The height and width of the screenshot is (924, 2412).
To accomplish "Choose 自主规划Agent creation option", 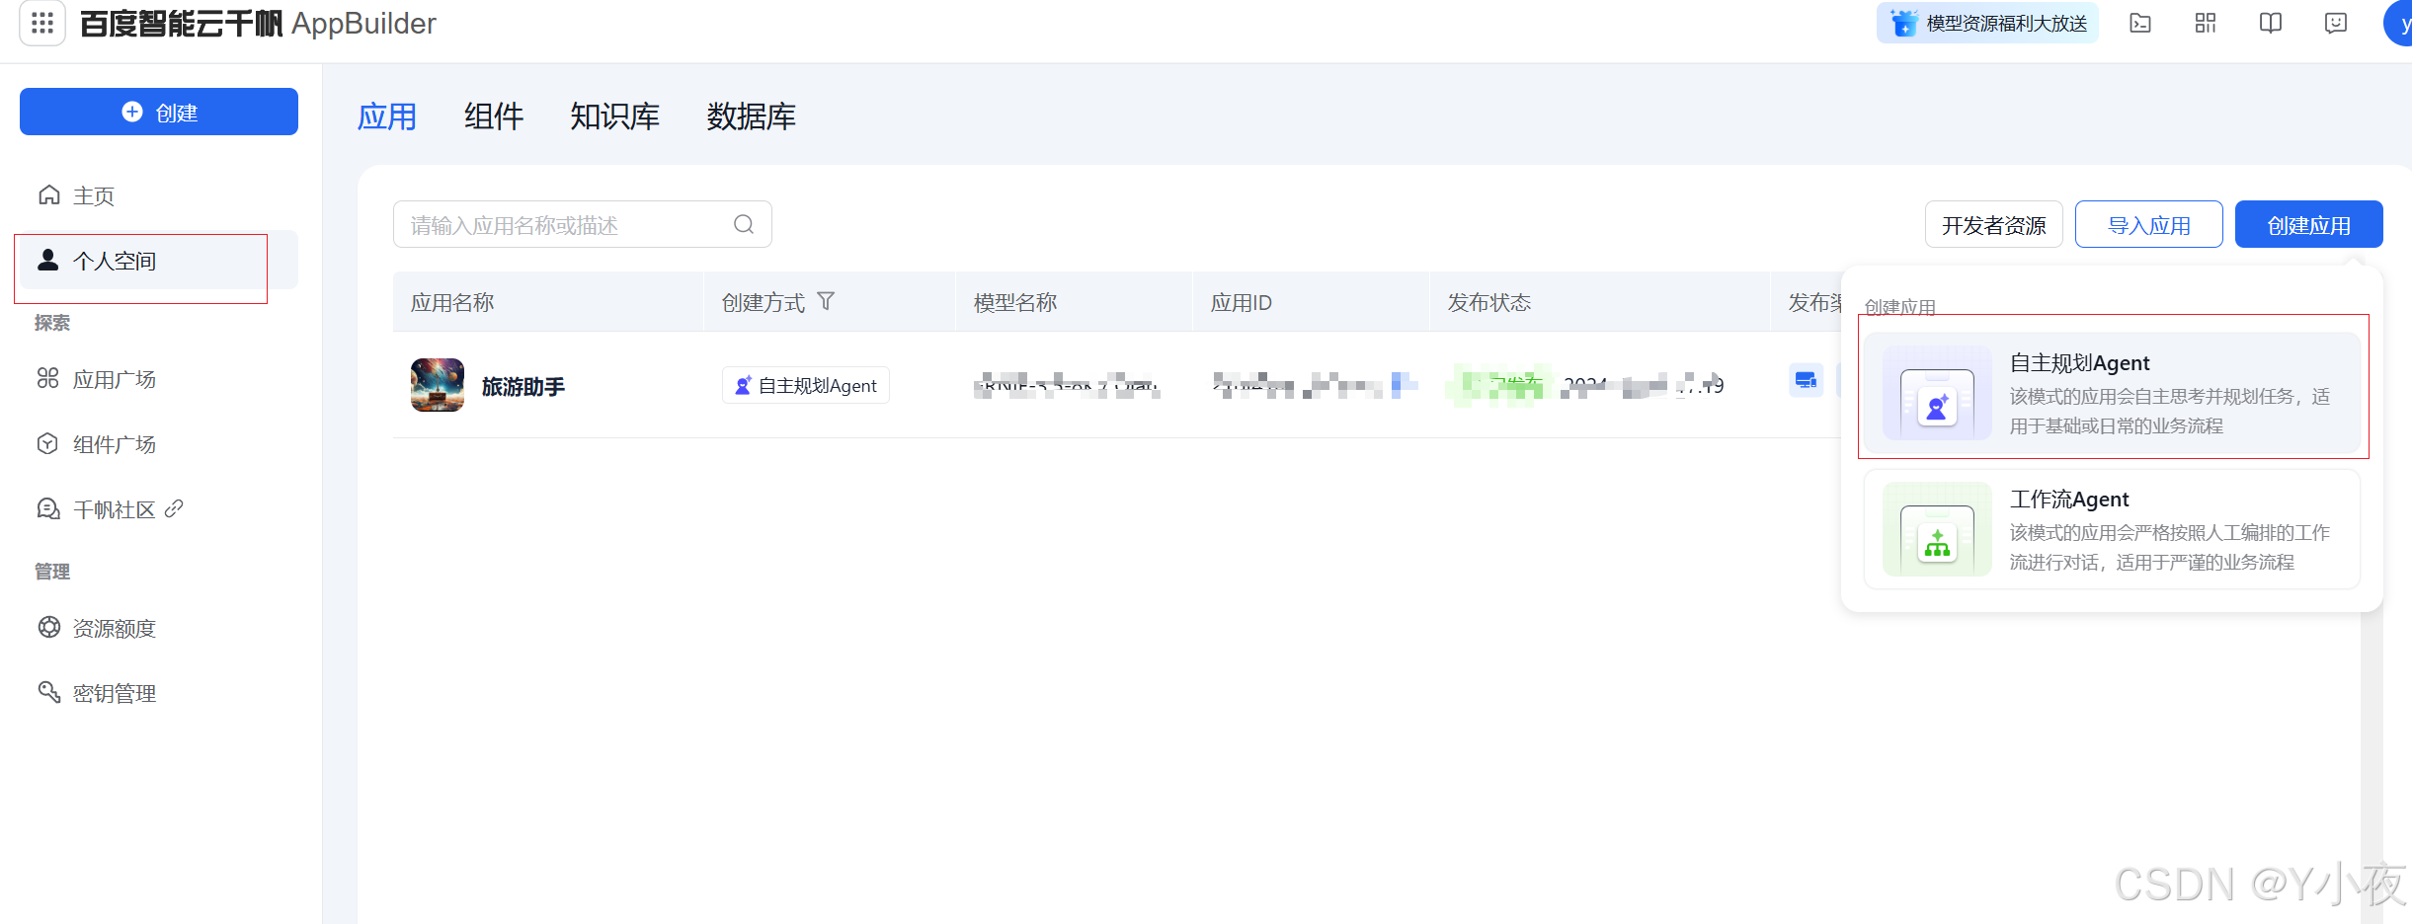I will 2113,393.
